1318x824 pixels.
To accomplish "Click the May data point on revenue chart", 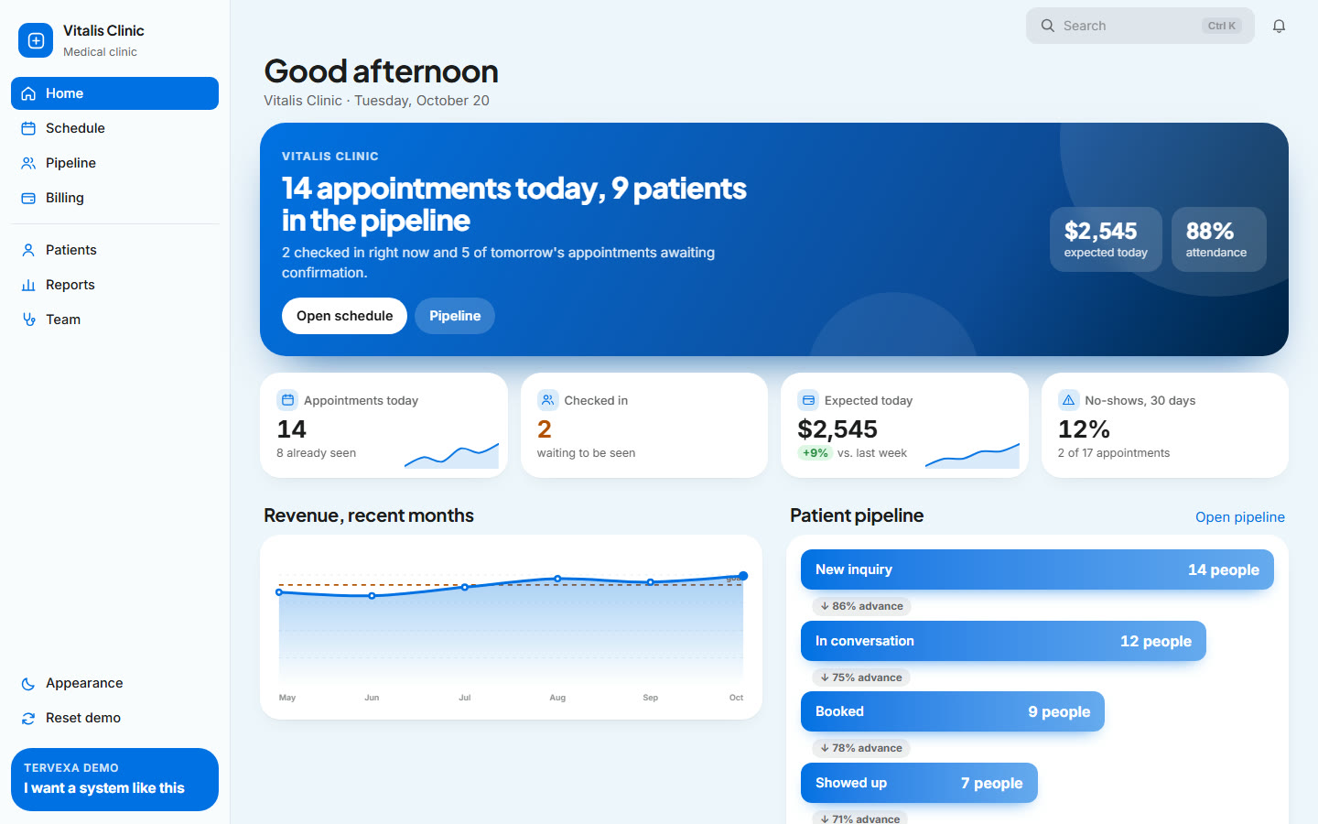I will tap(279, 592).
